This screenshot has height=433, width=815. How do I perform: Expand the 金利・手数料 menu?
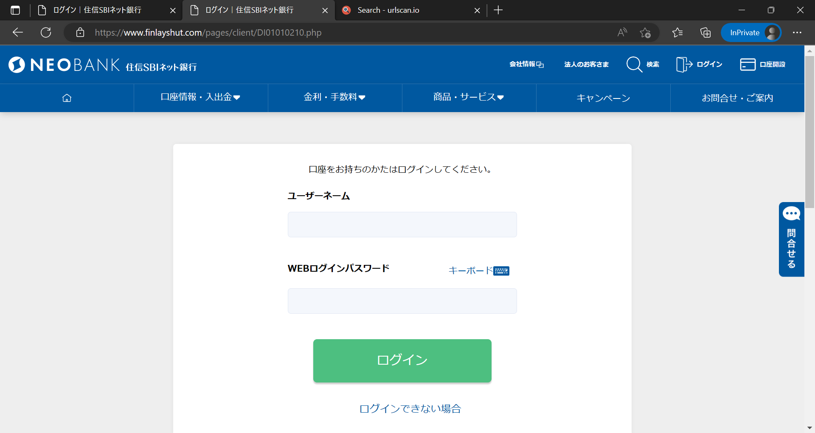click(x=334, y=98)
